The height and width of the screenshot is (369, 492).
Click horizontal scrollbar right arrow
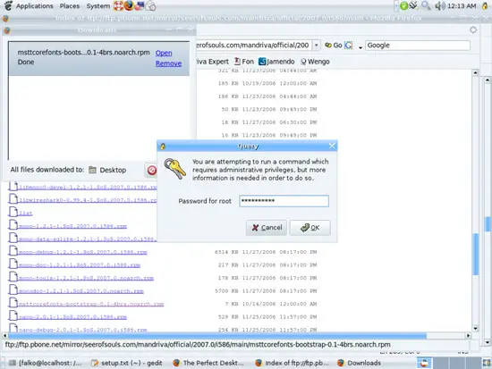tap(468, 335)
